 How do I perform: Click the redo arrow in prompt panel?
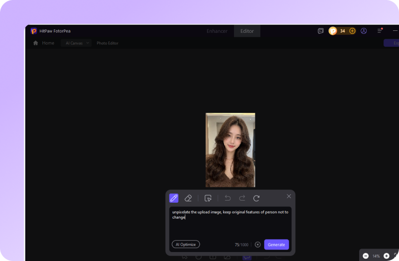[x=242, y=198]
